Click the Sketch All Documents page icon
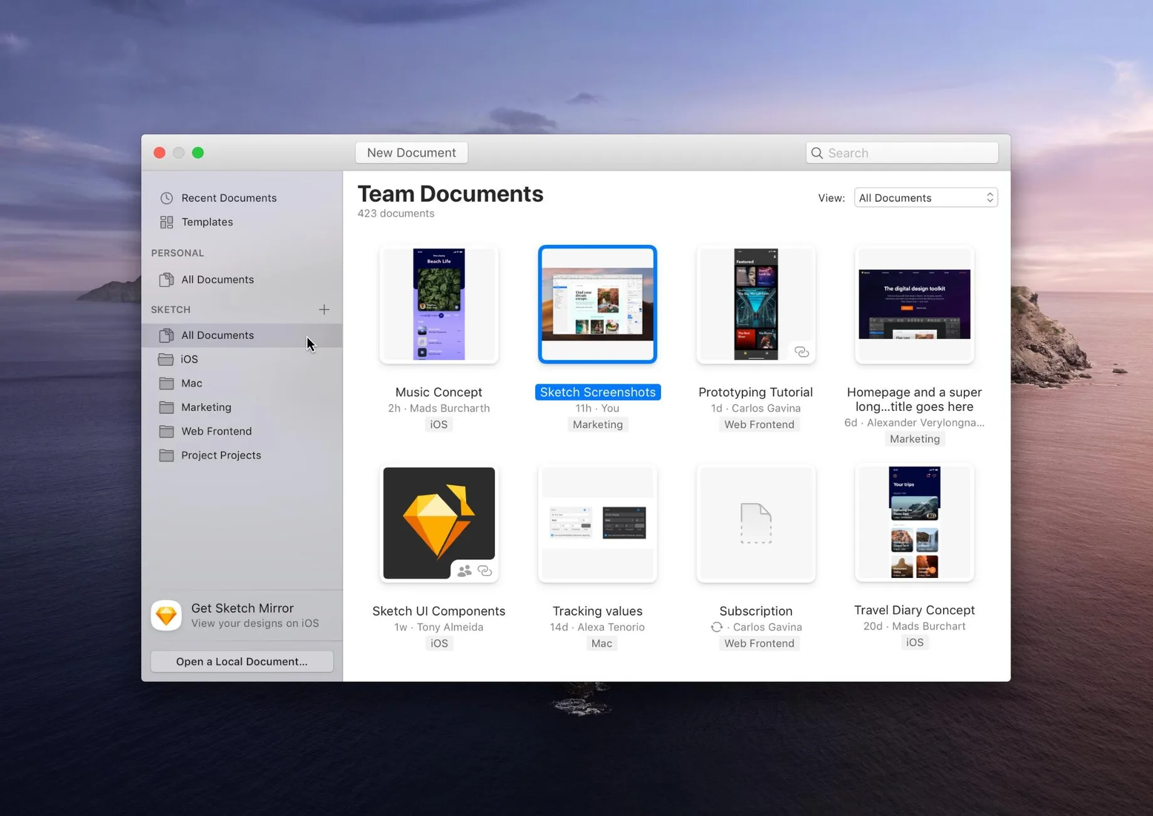Screen dimensions: 1153x816 (x=166, y=335)
